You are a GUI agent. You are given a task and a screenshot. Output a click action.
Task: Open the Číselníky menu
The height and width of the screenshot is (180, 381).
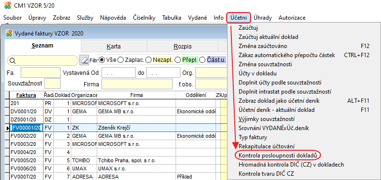[x=144, y=18]
